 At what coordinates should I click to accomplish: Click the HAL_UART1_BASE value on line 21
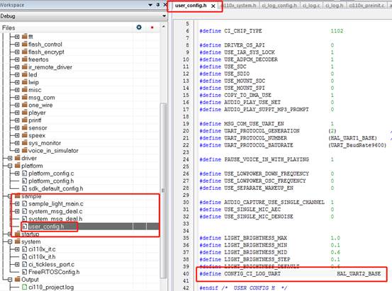352,138
